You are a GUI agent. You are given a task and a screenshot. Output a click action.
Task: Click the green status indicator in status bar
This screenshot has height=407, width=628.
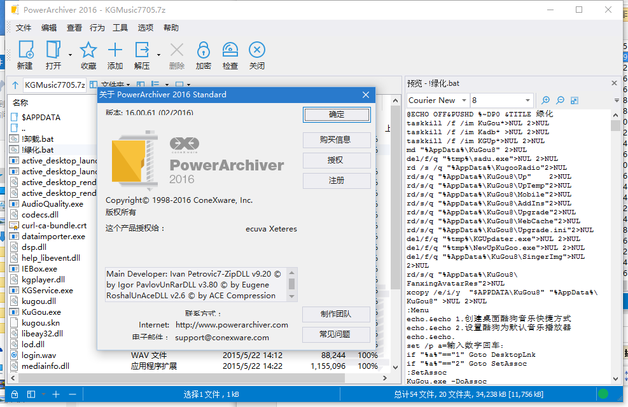coord(603,394)
